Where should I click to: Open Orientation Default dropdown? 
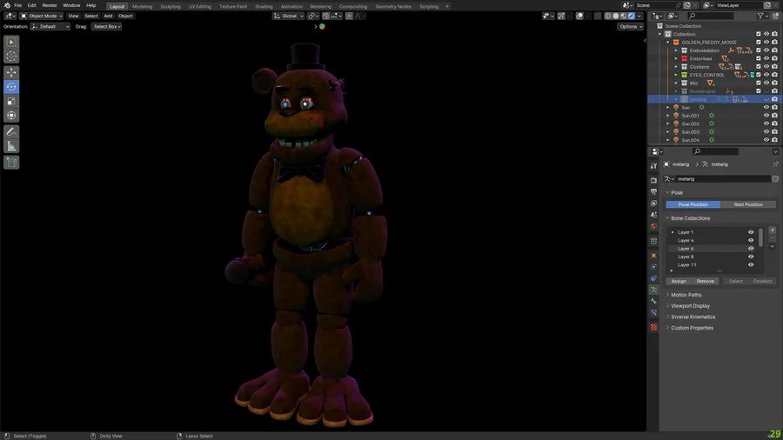(x=50, y=26)
